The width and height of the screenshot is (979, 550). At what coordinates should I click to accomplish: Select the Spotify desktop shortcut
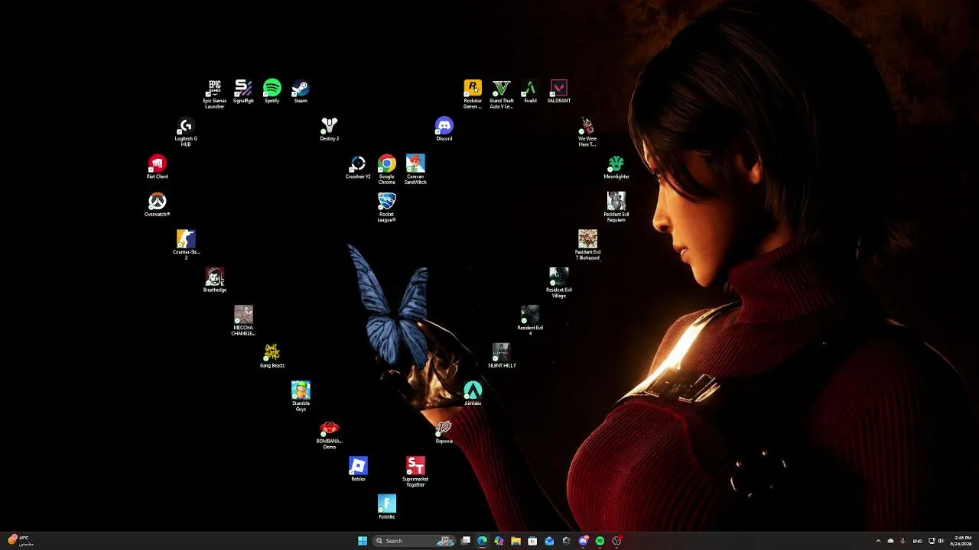click(x=272, y=91)
